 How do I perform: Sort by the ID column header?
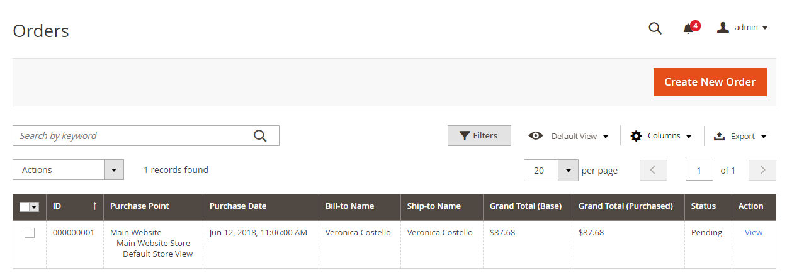tap(75, 206)
